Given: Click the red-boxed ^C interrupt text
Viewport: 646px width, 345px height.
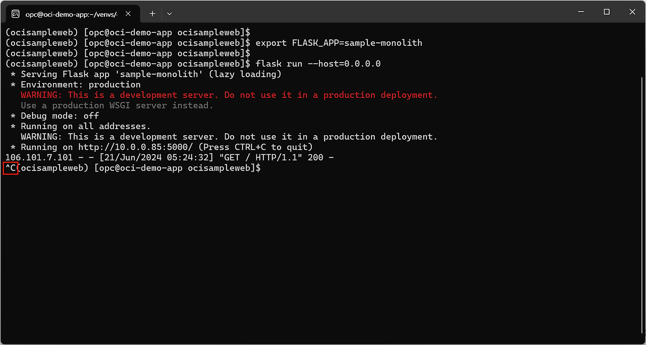Looking at the screenshot, I should (11, 168).
